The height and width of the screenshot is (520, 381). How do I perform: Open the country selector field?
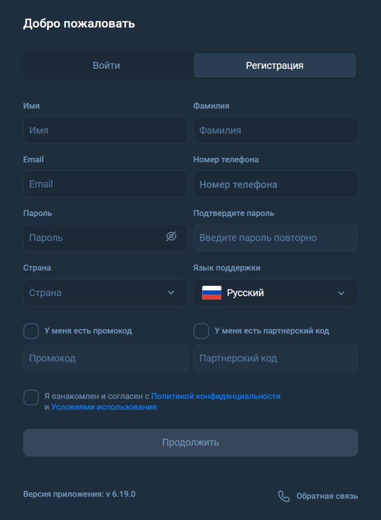tap(105, 293)
